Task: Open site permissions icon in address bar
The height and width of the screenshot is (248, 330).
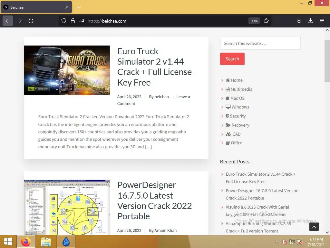Action: pos(82,21)
